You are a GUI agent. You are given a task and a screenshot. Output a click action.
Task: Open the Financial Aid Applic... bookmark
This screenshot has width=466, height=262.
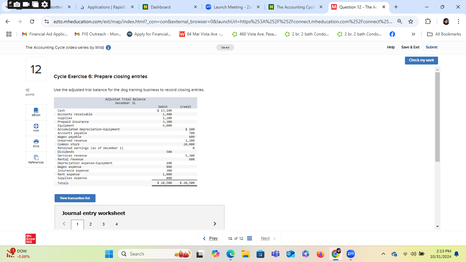[x=45, y=34]
